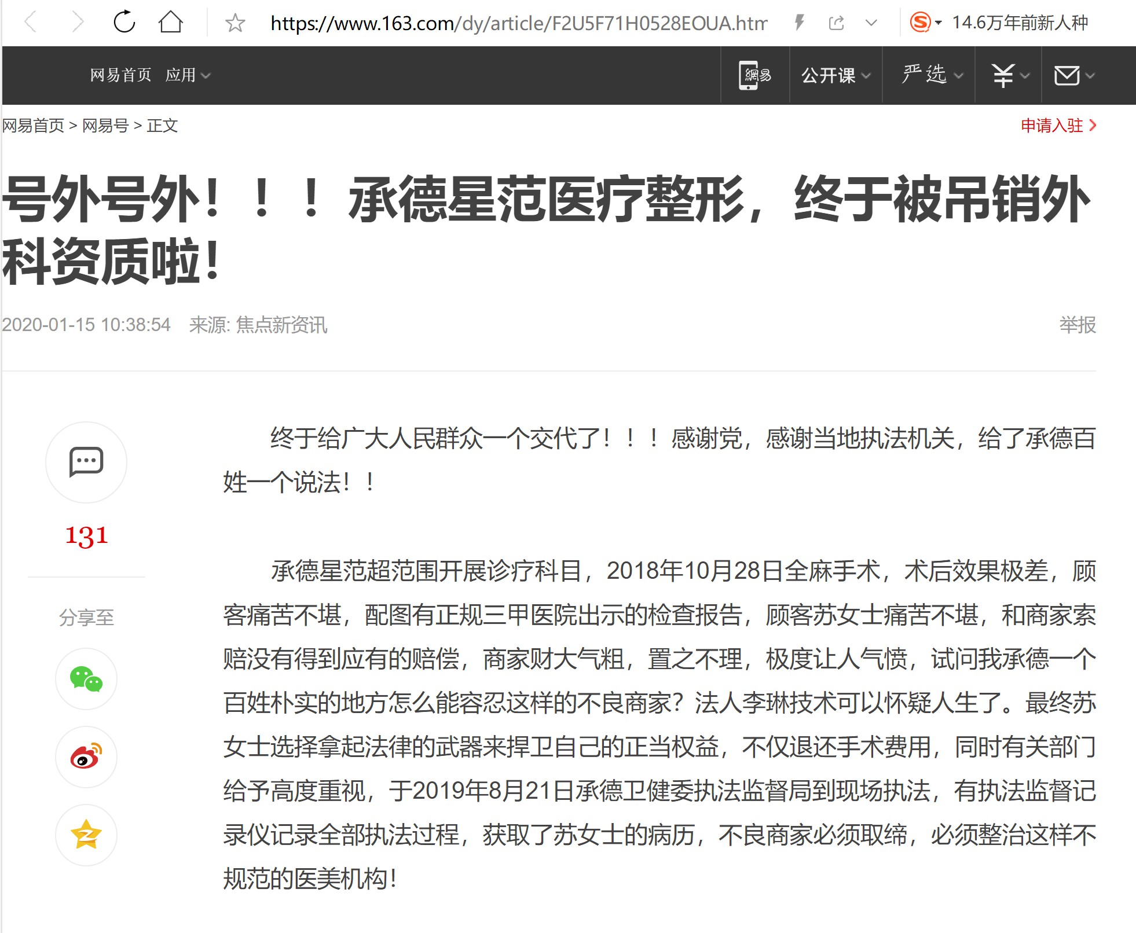Share to WeChat icon

86,679
